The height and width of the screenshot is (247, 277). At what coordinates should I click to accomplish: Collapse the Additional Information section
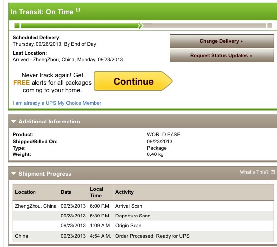tap(14, 122)
